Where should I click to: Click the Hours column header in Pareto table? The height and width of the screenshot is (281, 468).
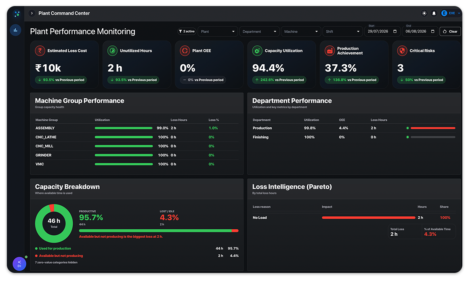coord(422,207)
